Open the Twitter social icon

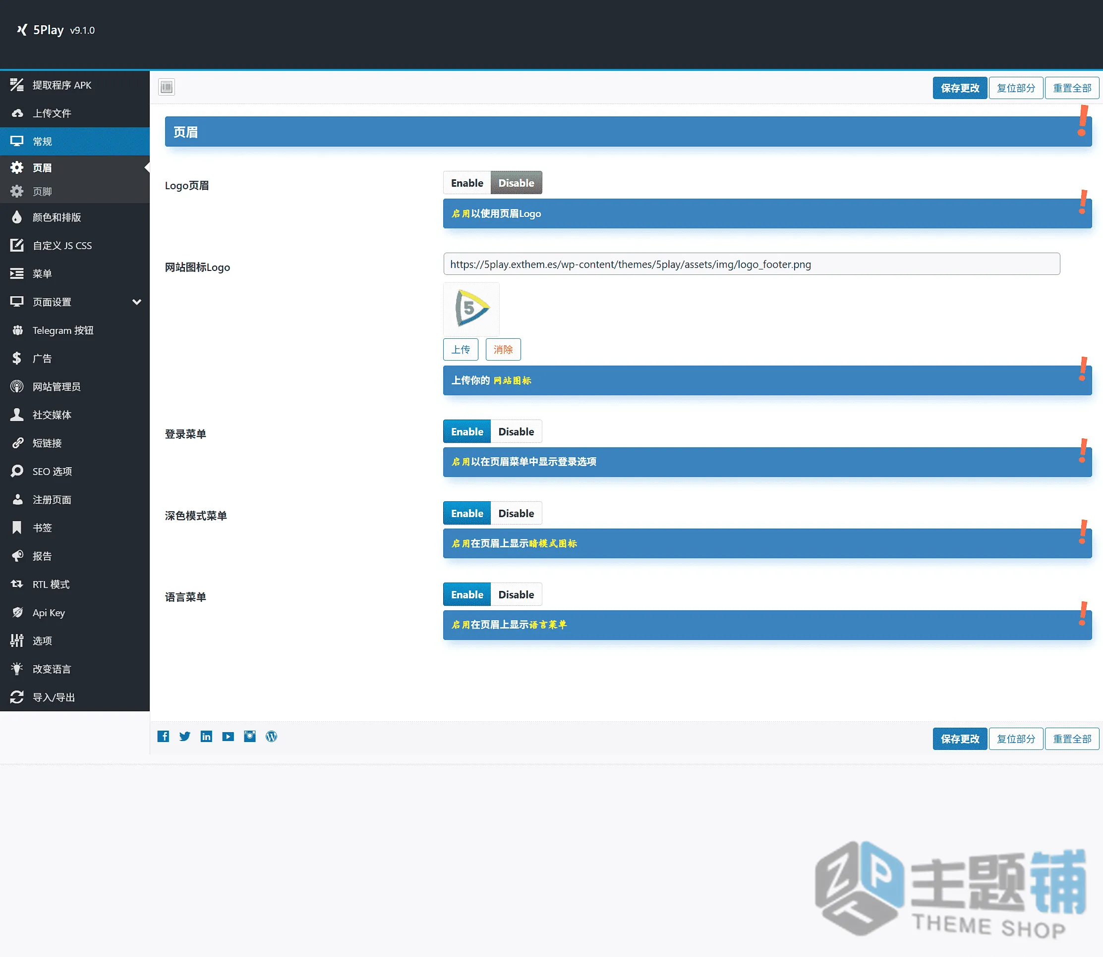tap(185, 737)
